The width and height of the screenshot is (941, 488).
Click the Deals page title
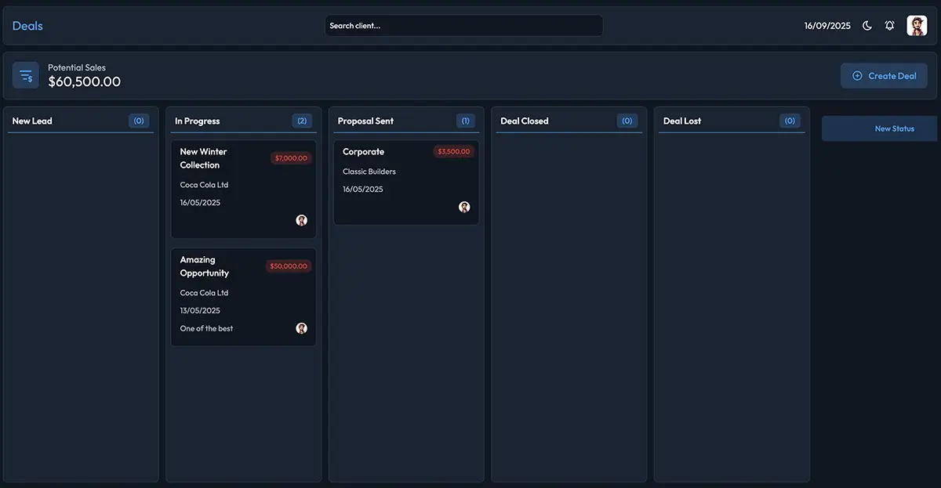pyautogui.click(x=27, y=26)
